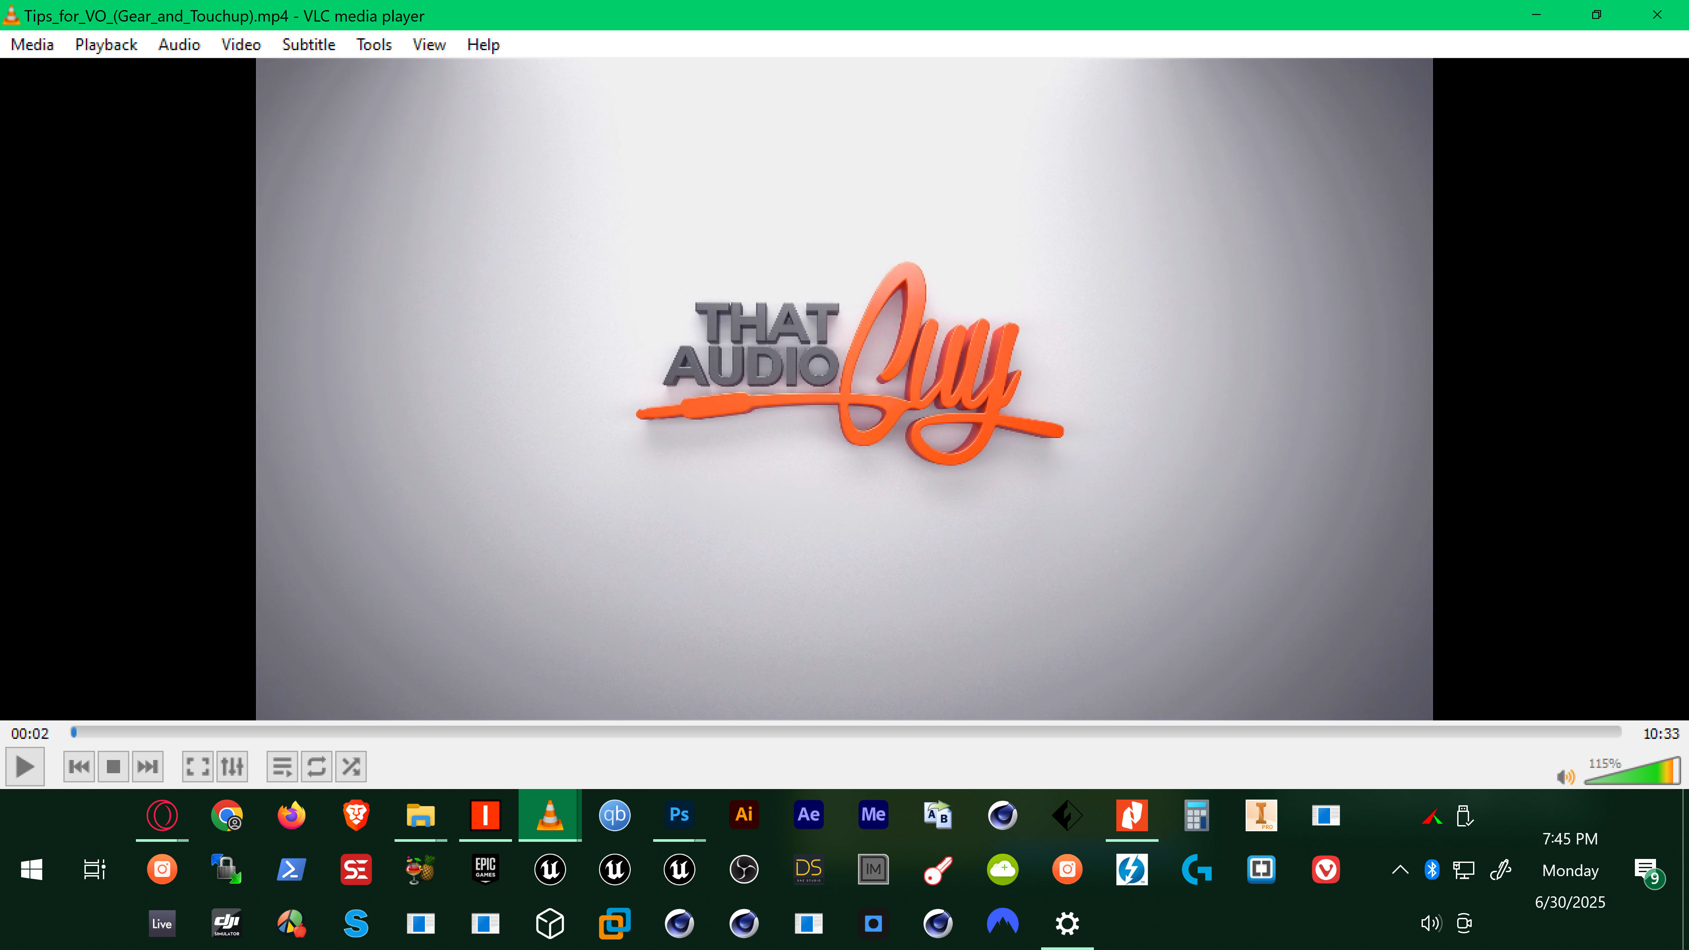Open Bluetooth tray icon
Image resolution: width=1689 pixels, height=950 pixels.
(x=1432, y=870)
